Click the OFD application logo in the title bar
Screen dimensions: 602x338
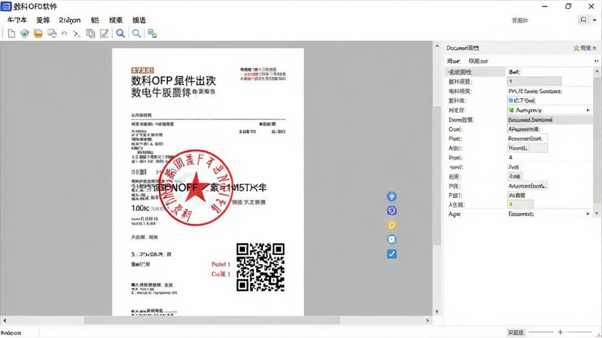[x=6, y=6]
